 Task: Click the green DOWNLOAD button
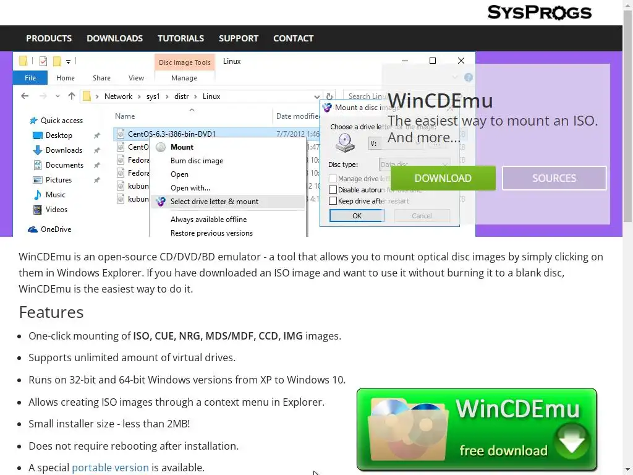[443, 178]
